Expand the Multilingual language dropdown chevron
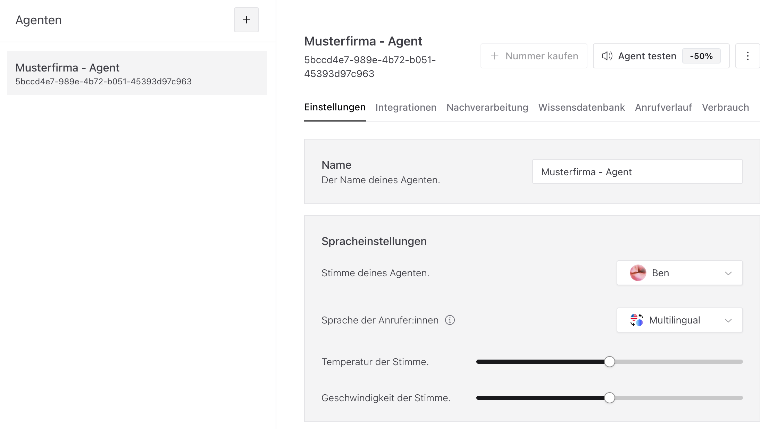The image size is (761, 429). click(x=728, y=320)
